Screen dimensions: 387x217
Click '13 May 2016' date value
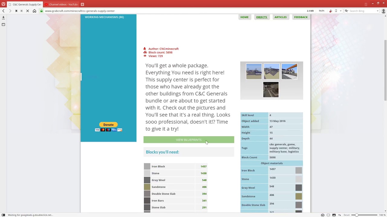[278, 121]
